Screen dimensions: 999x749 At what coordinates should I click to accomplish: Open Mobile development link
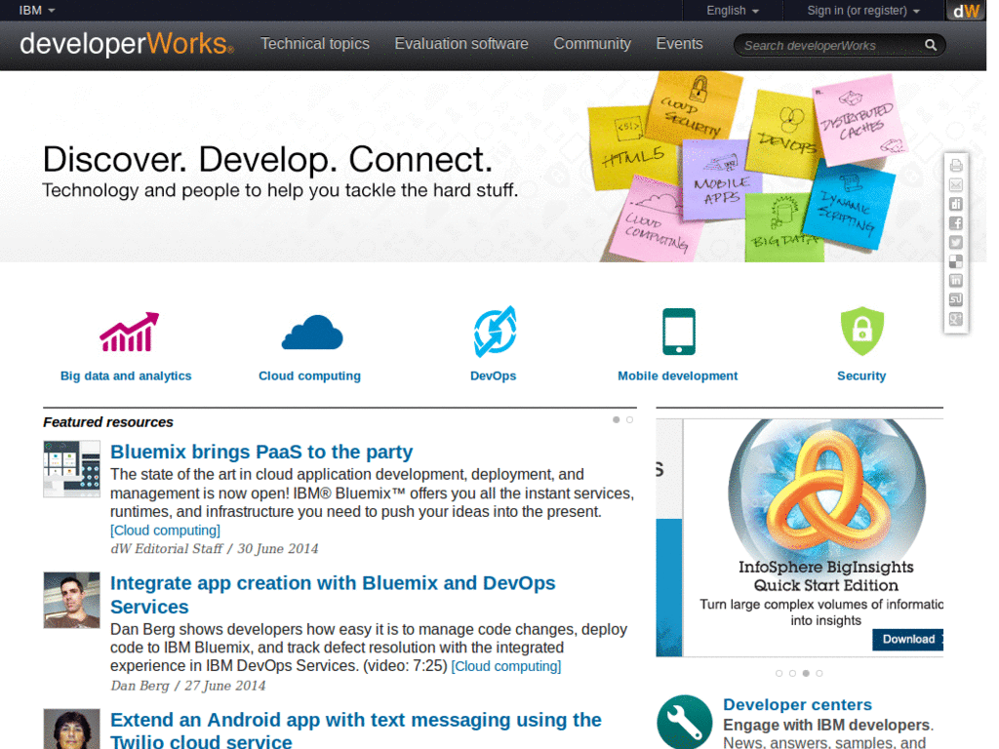[x=678, y=375]
